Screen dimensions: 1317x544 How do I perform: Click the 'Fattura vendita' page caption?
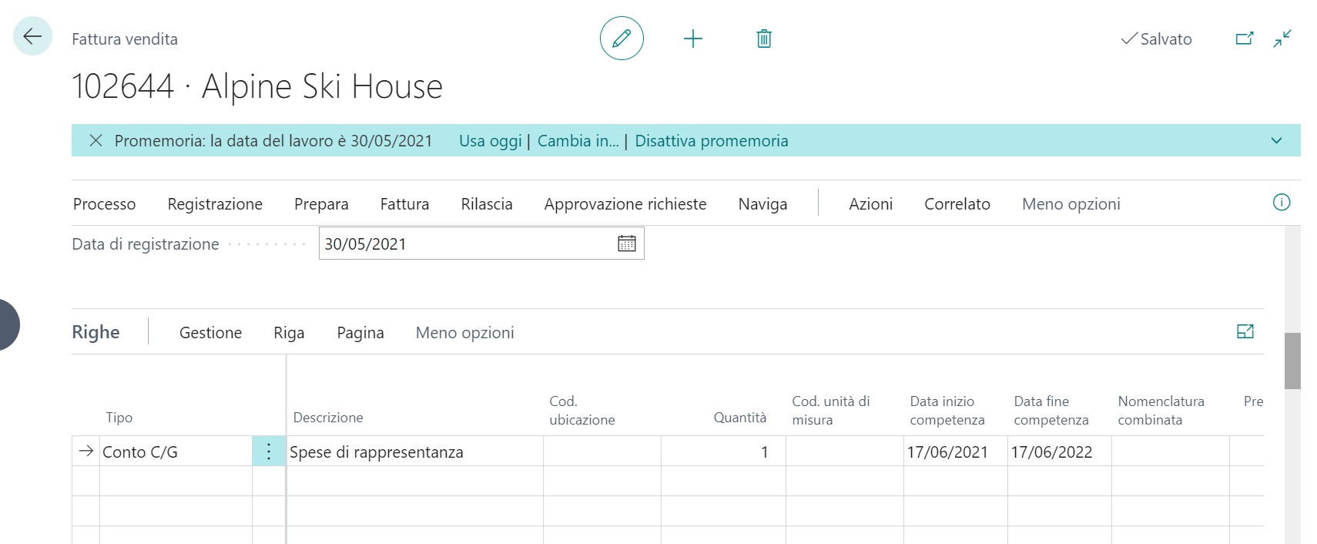click(125, 39)
